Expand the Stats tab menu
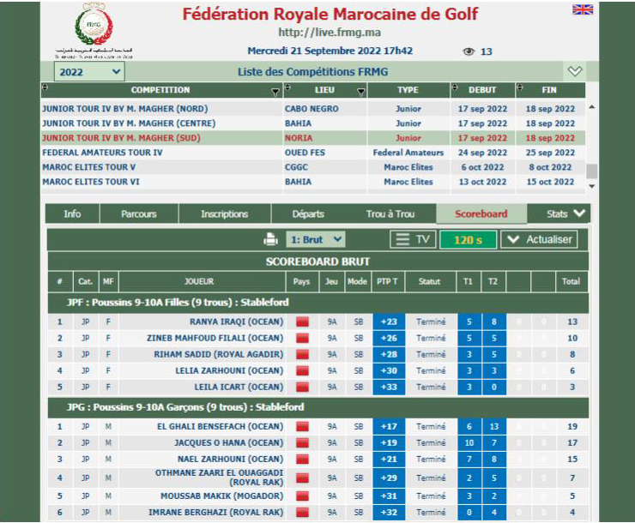This screenshot has width=635, height=523. (x=569, y=213)
